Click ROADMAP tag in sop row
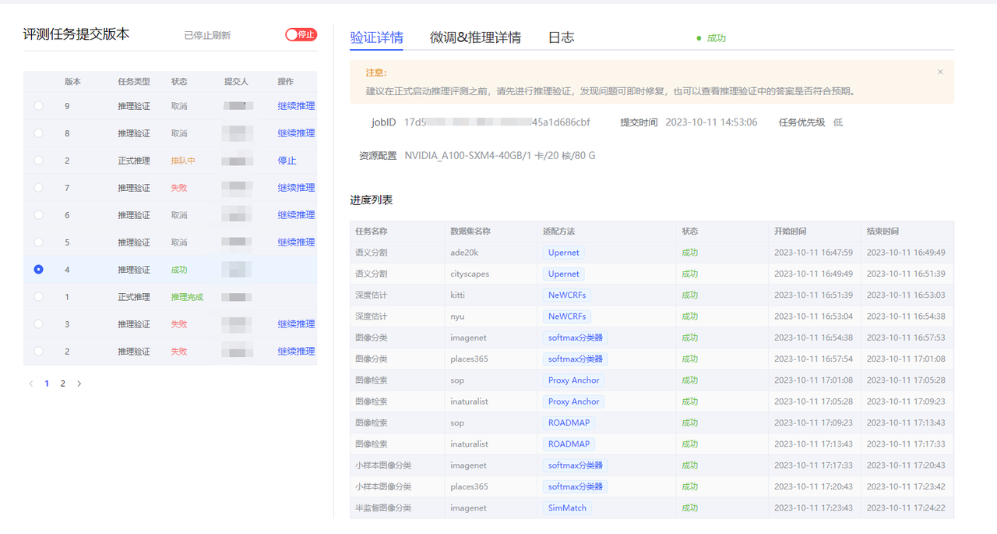The image size is (997, 534). click(x=569, y=423)
